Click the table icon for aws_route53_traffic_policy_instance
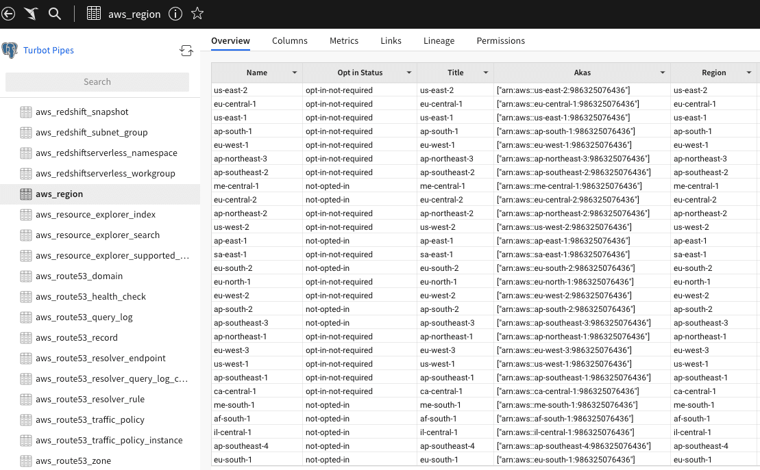The image size is (760, 470). coord(25,441)
